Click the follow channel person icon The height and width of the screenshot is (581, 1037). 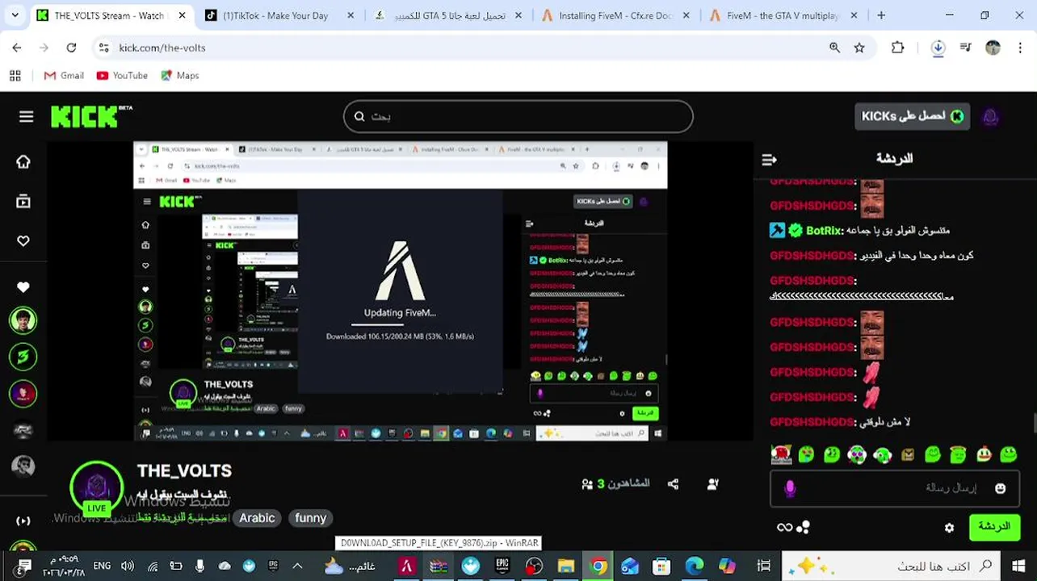click(713, 484)
